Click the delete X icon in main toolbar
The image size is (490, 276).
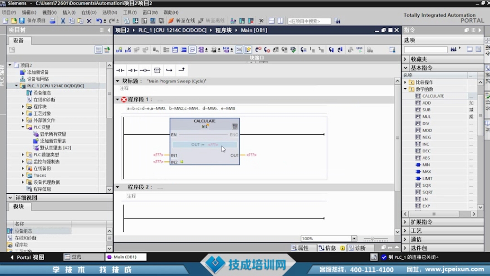click(x=89, y=21)
